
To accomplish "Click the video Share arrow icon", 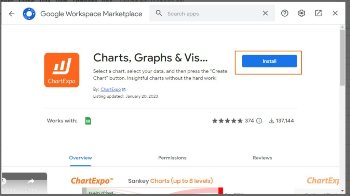I will click(31, 181).
